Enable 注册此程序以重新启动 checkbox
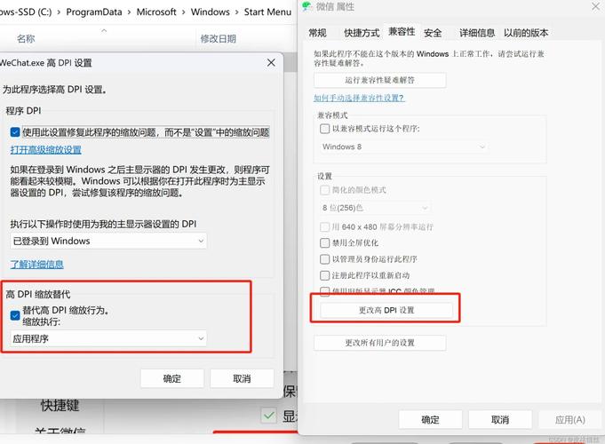 (x=325, y=275)
